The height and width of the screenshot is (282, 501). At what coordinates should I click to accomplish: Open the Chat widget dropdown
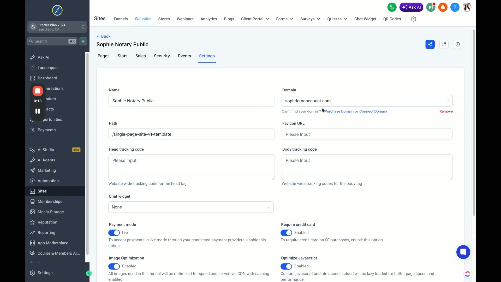191,207
